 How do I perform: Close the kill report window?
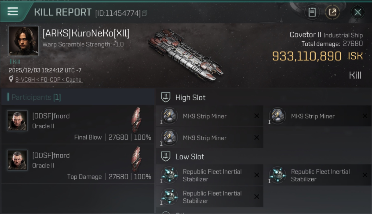click(358, 12)
